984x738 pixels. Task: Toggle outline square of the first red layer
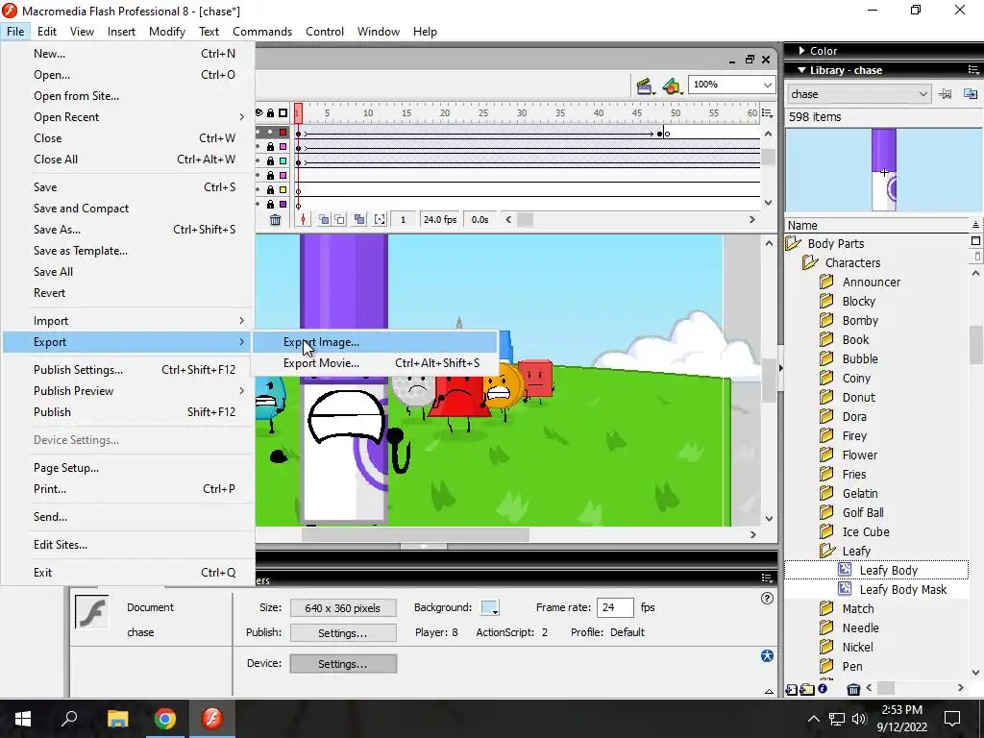pos(283,133)
